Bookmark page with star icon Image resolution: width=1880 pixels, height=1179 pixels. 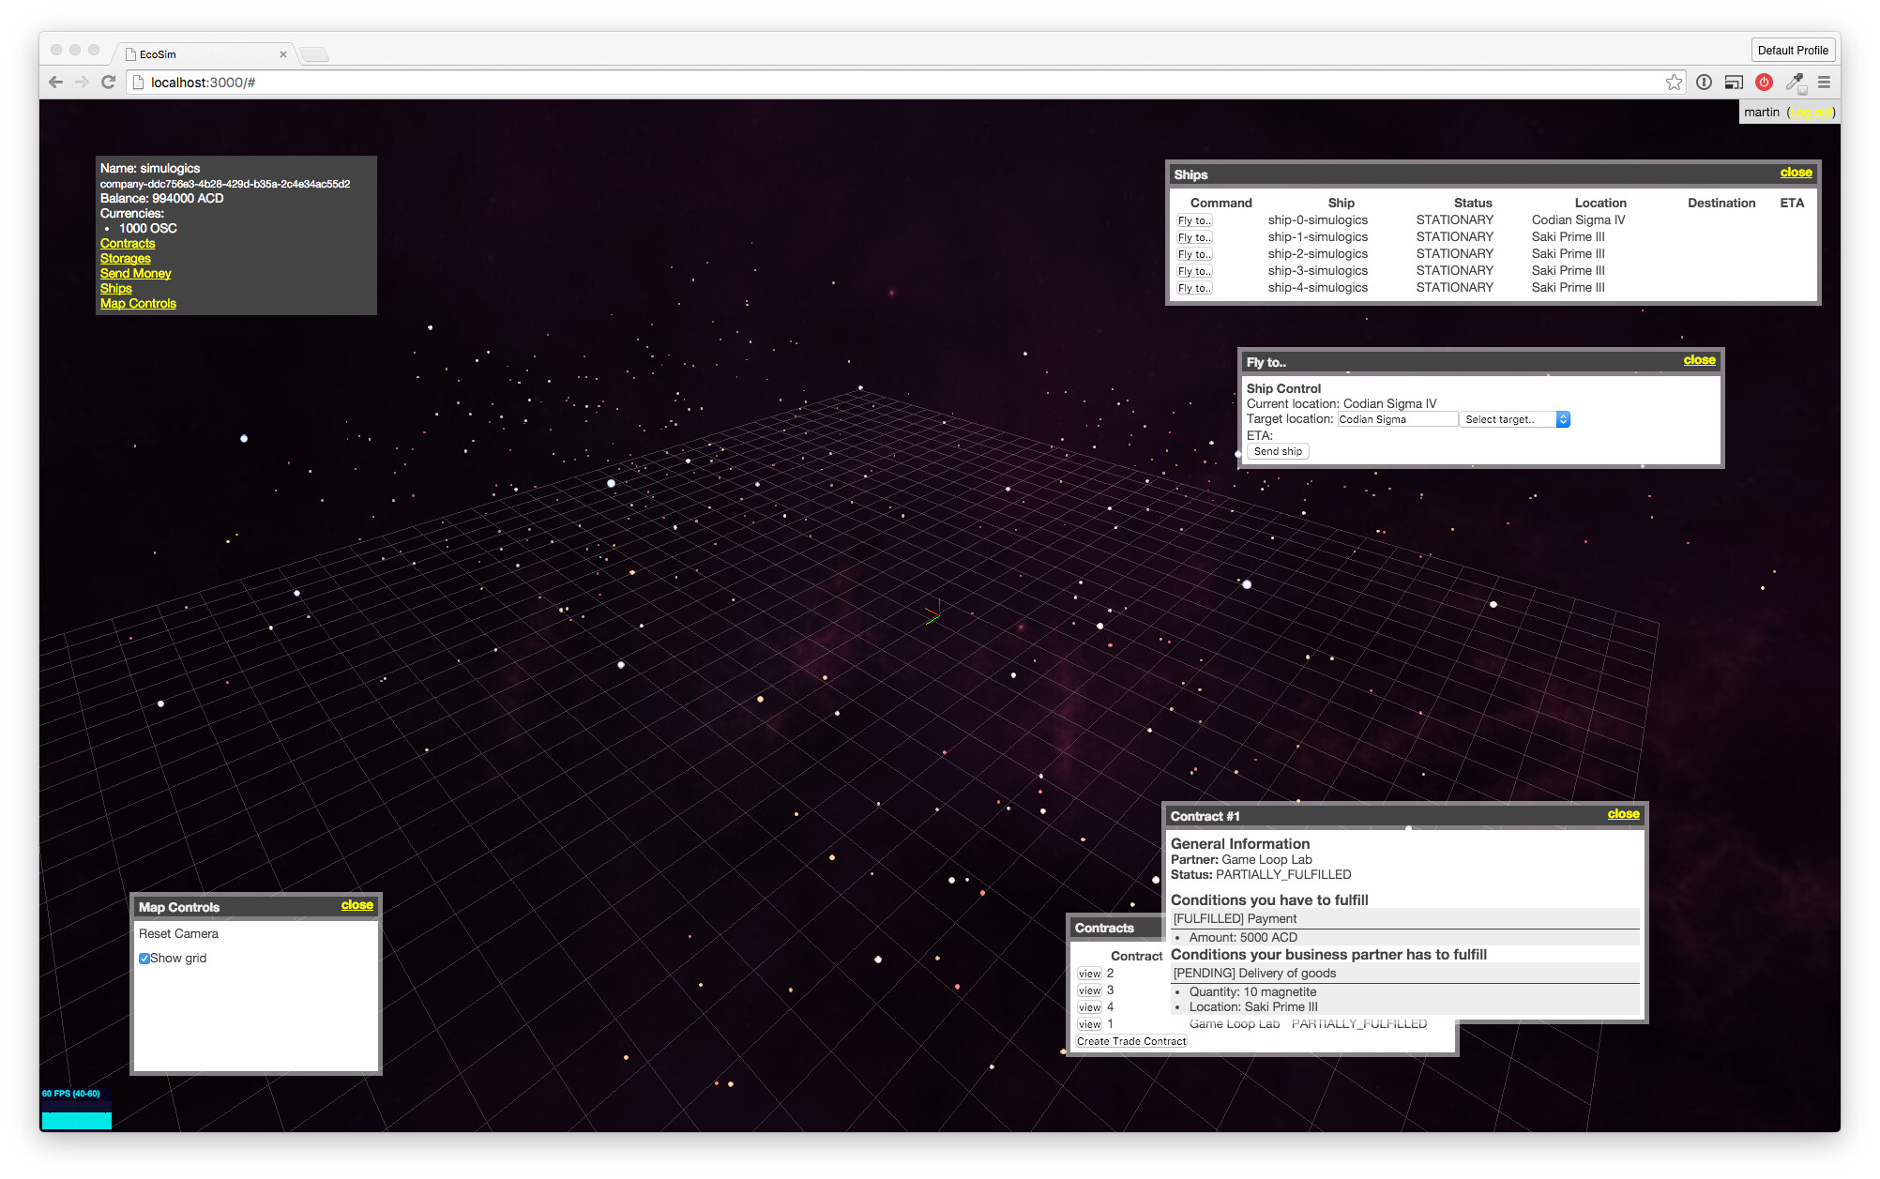pyautogui.click(x=1674, y=83)
